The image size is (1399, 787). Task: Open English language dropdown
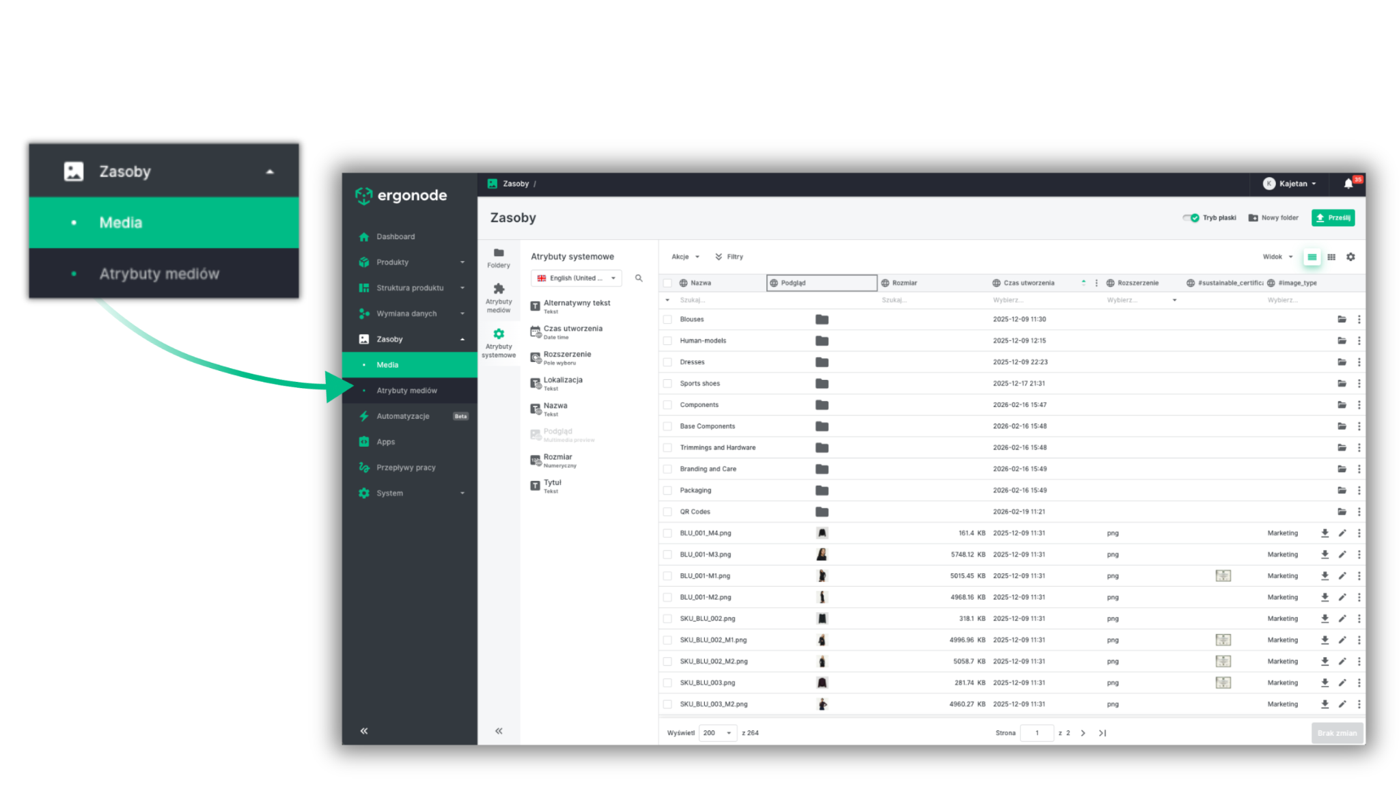tap(576, 278)
